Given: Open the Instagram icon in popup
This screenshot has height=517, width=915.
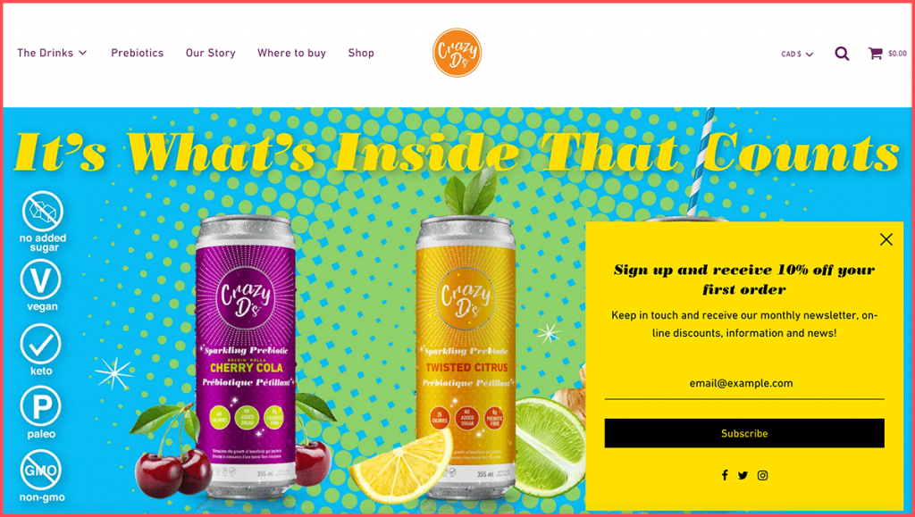Looking at the screenshot, I should point(762,475).
